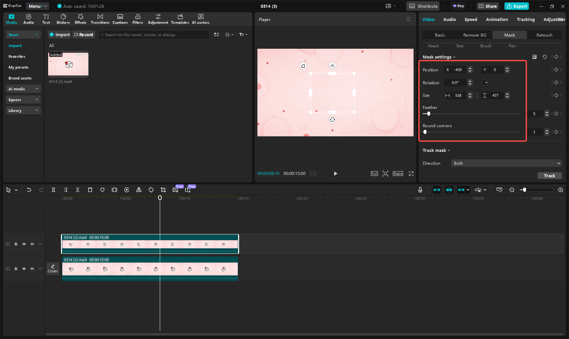Open the Transitions panel

coord(100,19)
